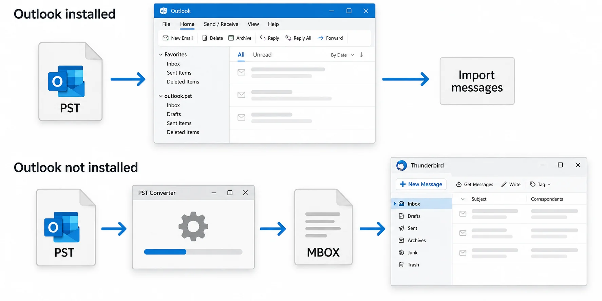Select Inbox under Favorites in Outlook
The image size is (602, 301).
point(173,64)
